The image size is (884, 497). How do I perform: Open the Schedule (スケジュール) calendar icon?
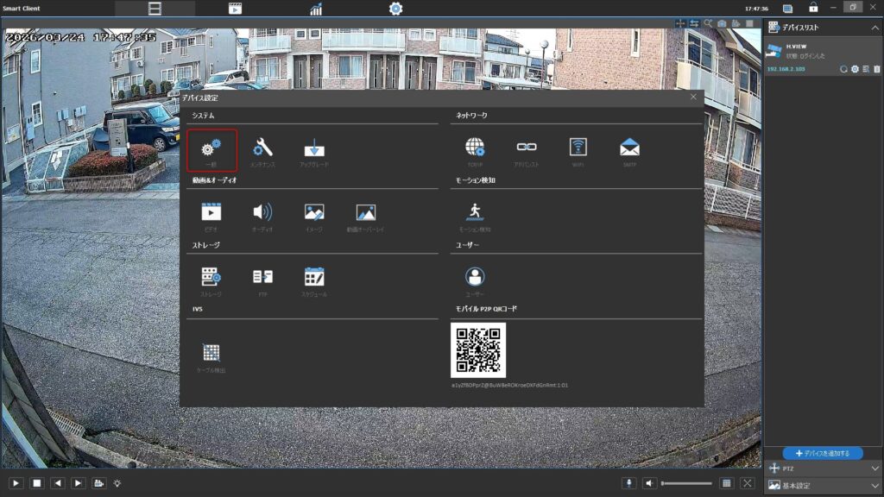tap(314, 278)
